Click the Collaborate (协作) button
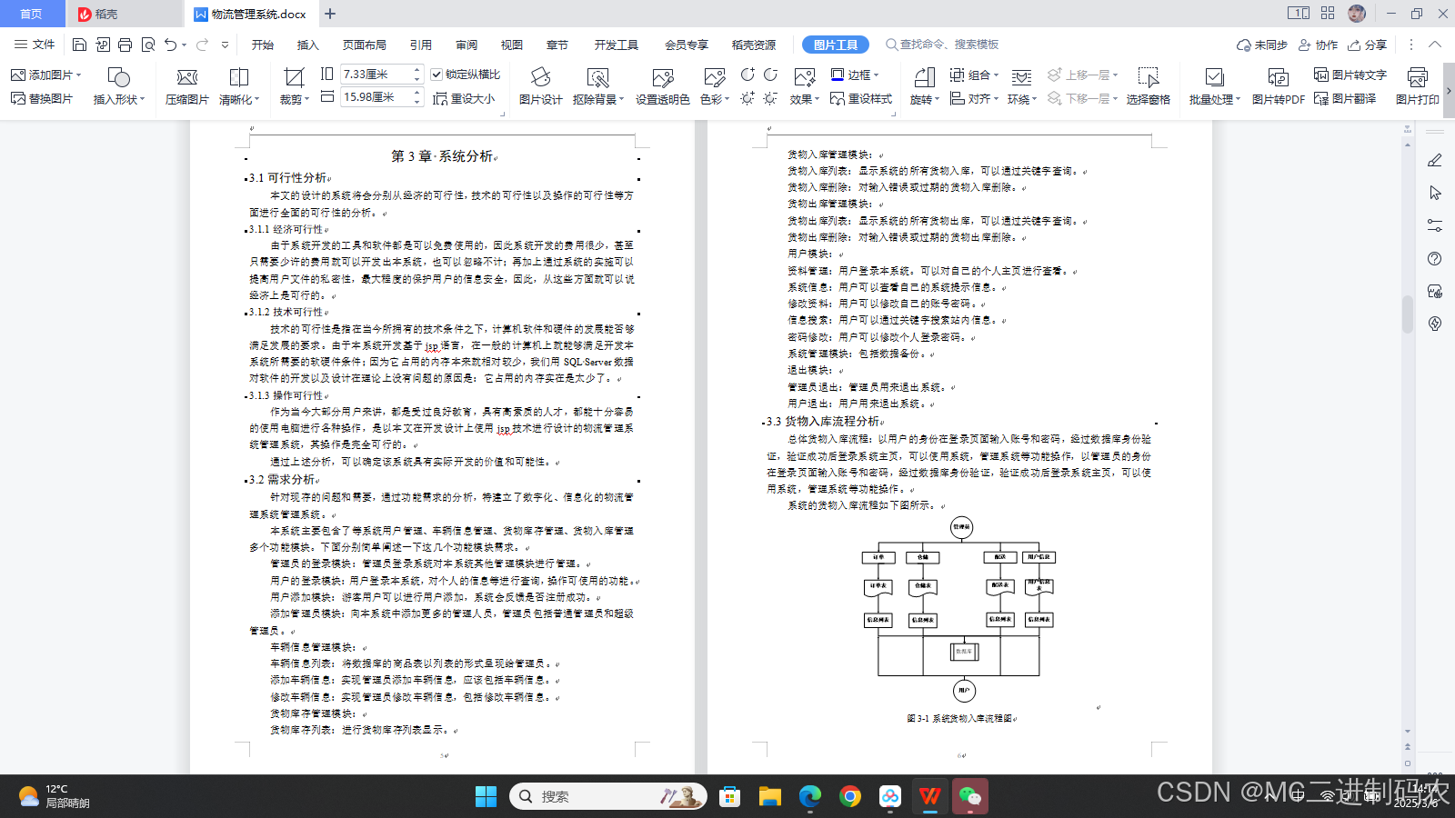This screenshot has width=1455, height=818. coord(1318,45)
